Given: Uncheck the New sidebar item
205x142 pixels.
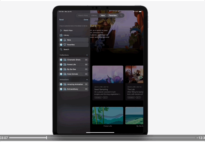Looking at the screenshot, I should pyautogui.click(x=61, y=40).
